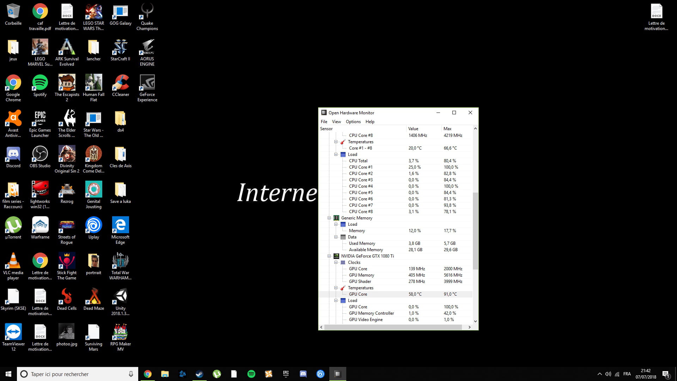Screen dimensions: 677x381
Task: Collapse NVIDIA GeForce GTX 1080 Ti node
Action: [x=329, y=256]
